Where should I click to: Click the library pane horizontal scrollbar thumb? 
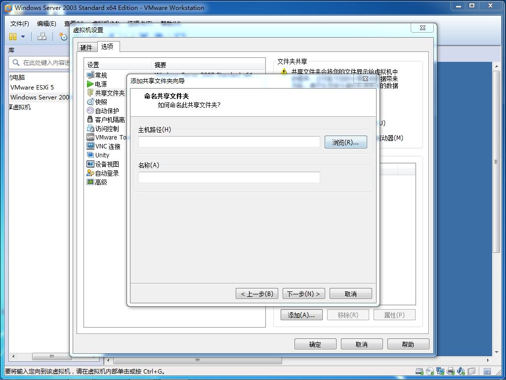51,356
